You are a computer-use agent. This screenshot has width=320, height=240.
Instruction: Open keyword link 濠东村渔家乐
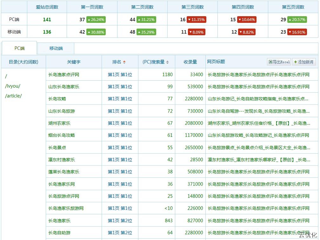coord(62,160)
